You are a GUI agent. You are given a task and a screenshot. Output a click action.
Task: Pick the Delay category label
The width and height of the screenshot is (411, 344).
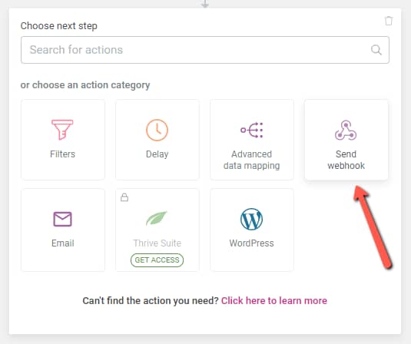click(x=157, y=154)
